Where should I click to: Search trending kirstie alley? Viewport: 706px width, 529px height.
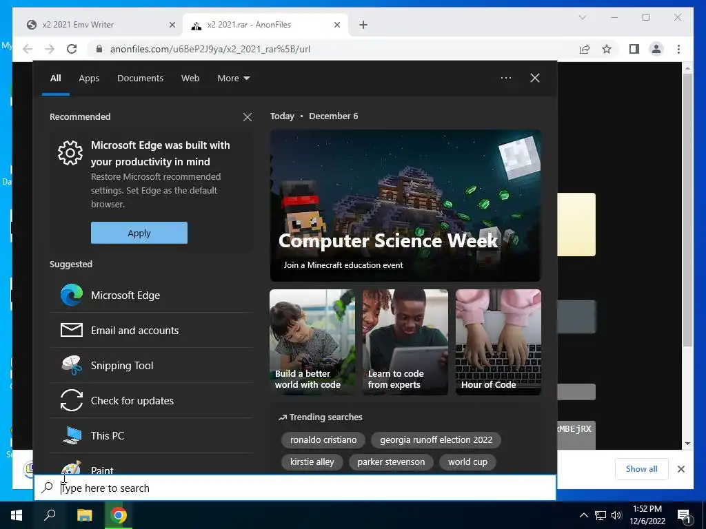312,462
